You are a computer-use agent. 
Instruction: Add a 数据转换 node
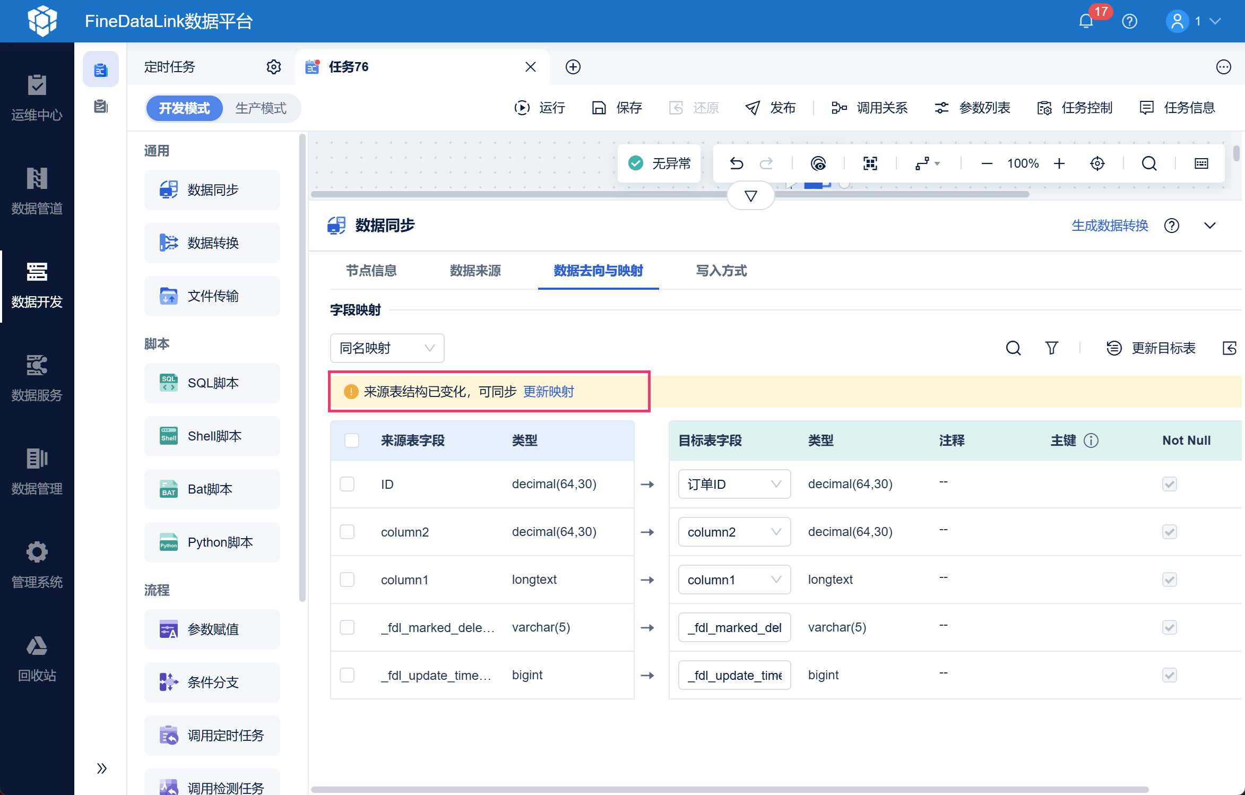(212, 243)
